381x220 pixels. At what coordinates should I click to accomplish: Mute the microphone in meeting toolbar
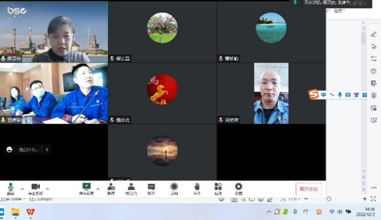tap(11, 188)
